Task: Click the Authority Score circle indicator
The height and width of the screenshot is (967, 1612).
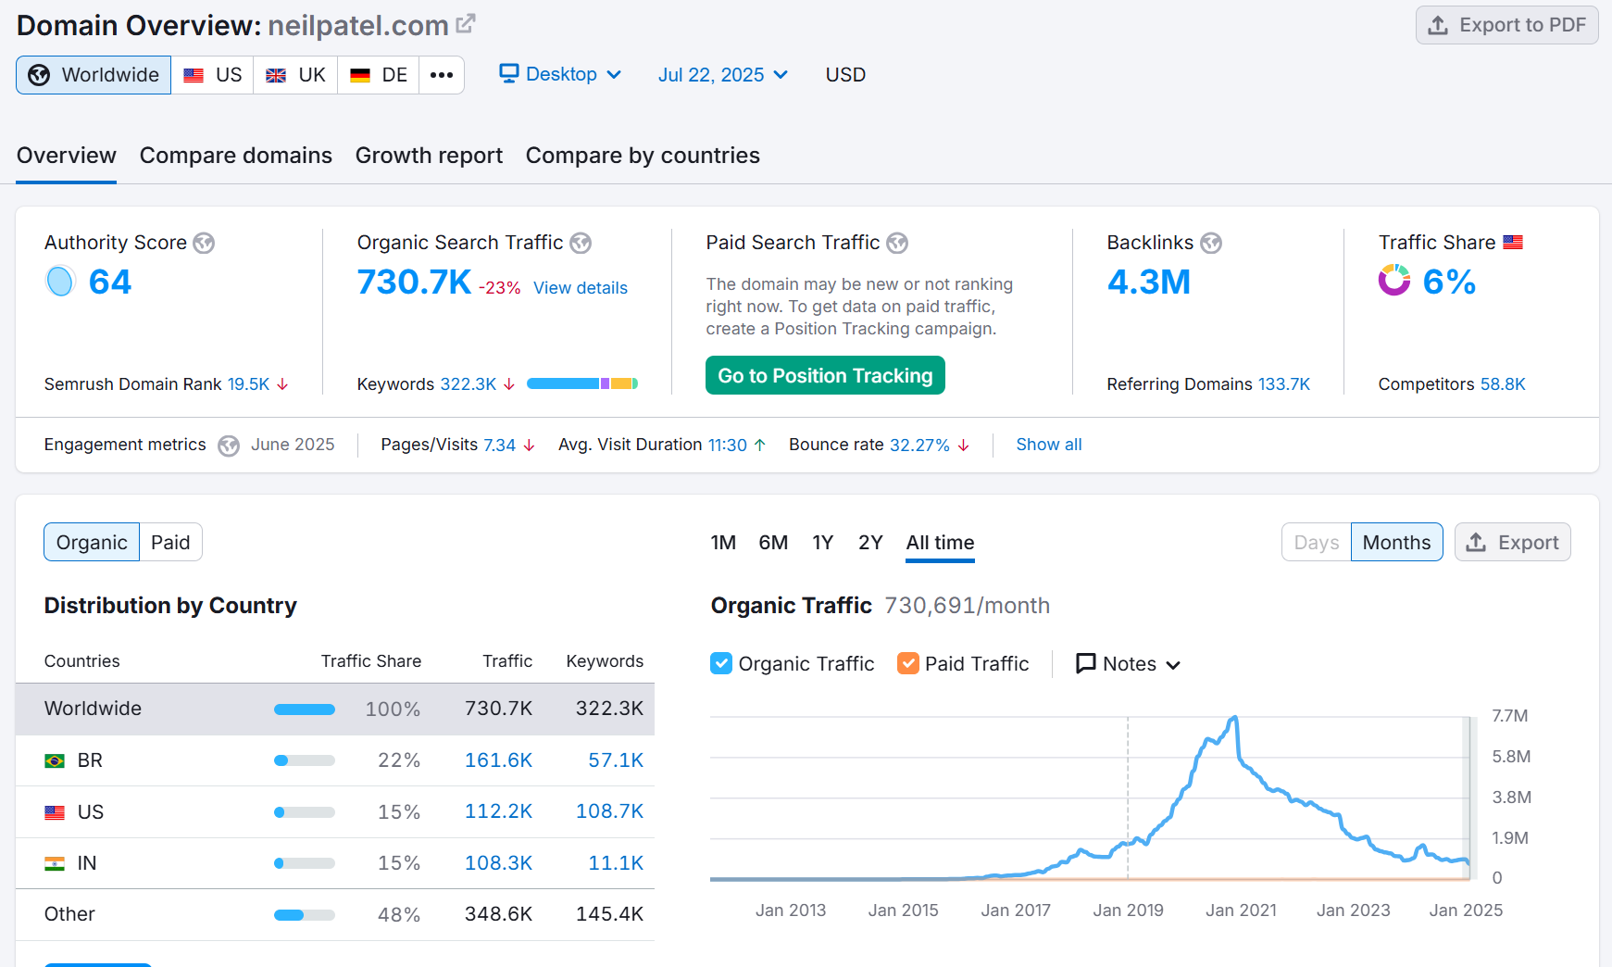Action: tap(60, 281)
